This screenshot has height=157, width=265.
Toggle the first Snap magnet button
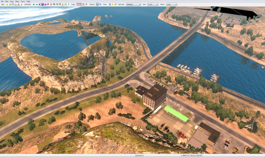[x=78, y=4]
